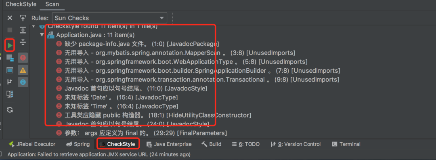Switch to the Scan tab

point(52,4)
